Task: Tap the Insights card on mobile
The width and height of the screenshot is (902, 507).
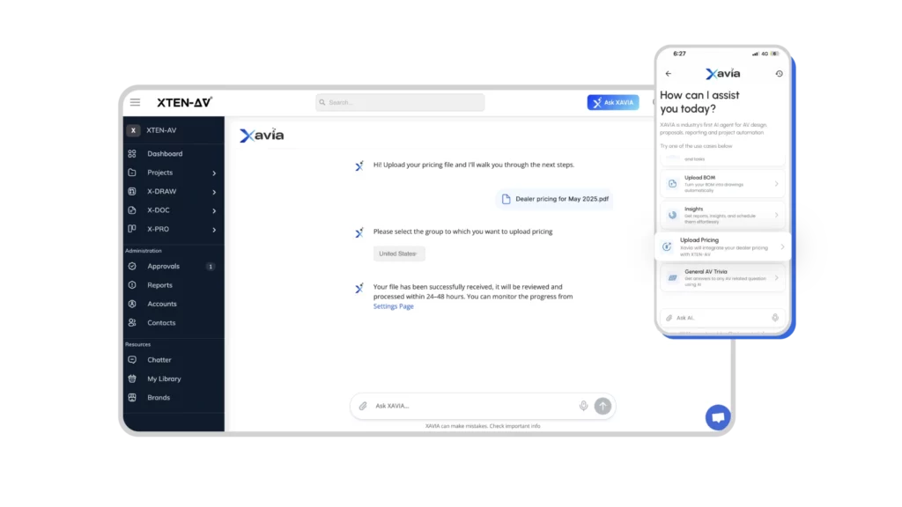Action: coord(722,215)
